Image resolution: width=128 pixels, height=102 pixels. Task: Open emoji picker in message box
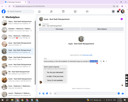click(119, 94)
